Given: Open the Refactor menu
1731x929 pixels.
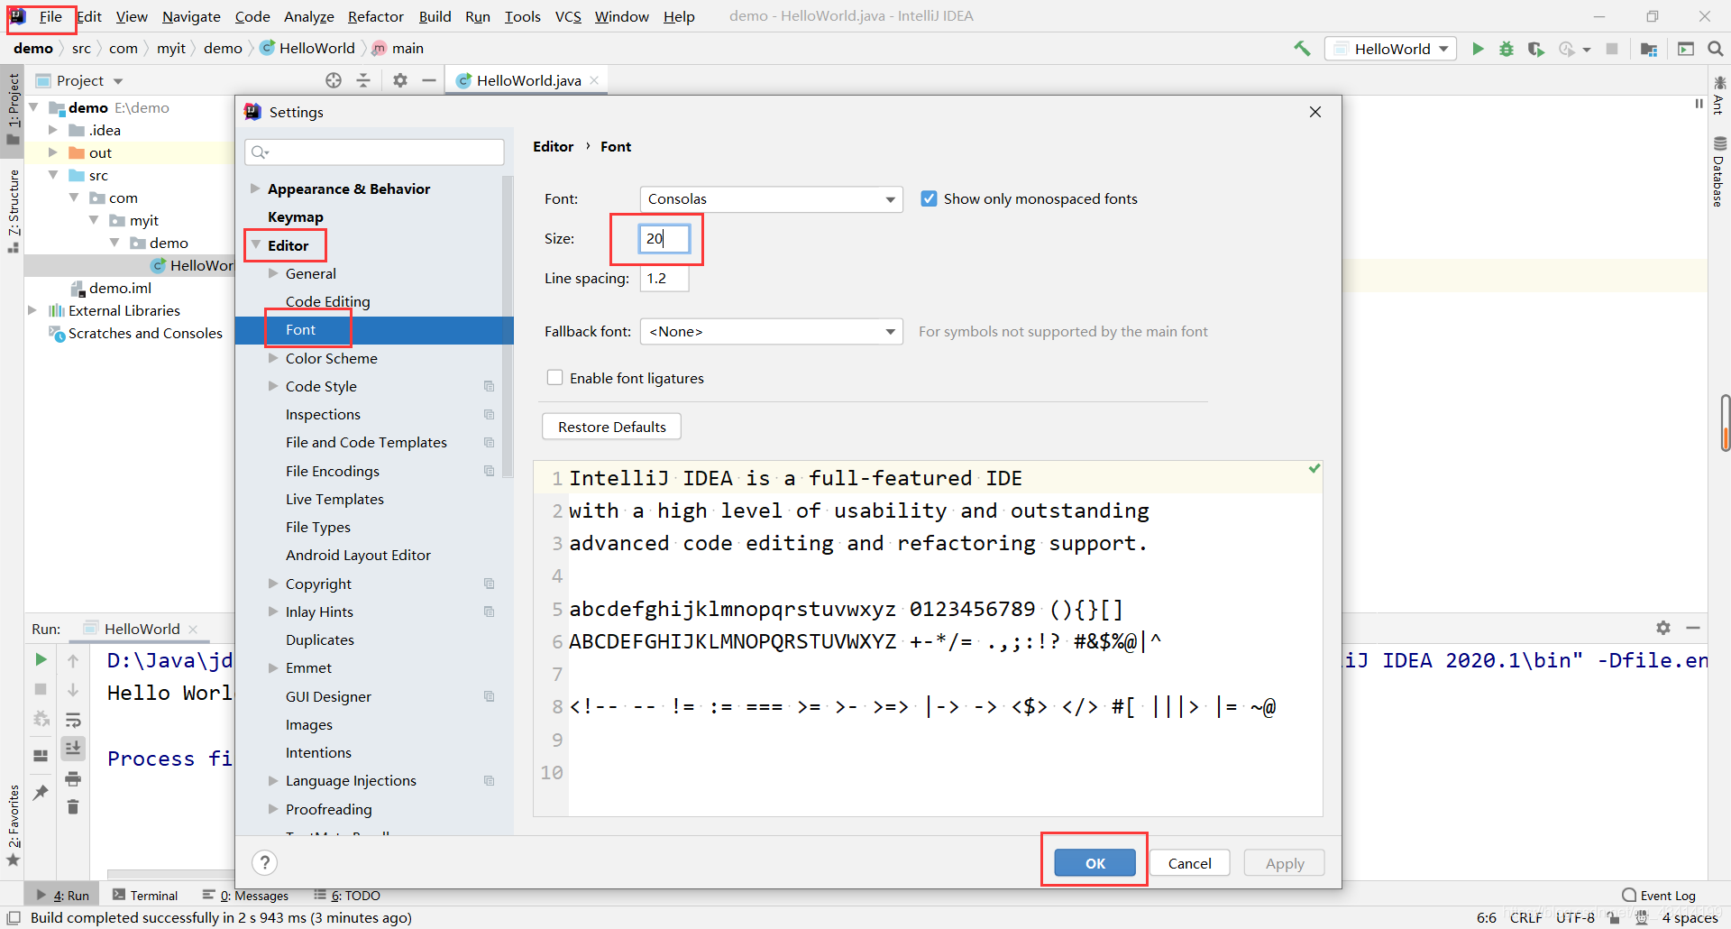Looking at the screenshot, I should (x=376, y=16).
